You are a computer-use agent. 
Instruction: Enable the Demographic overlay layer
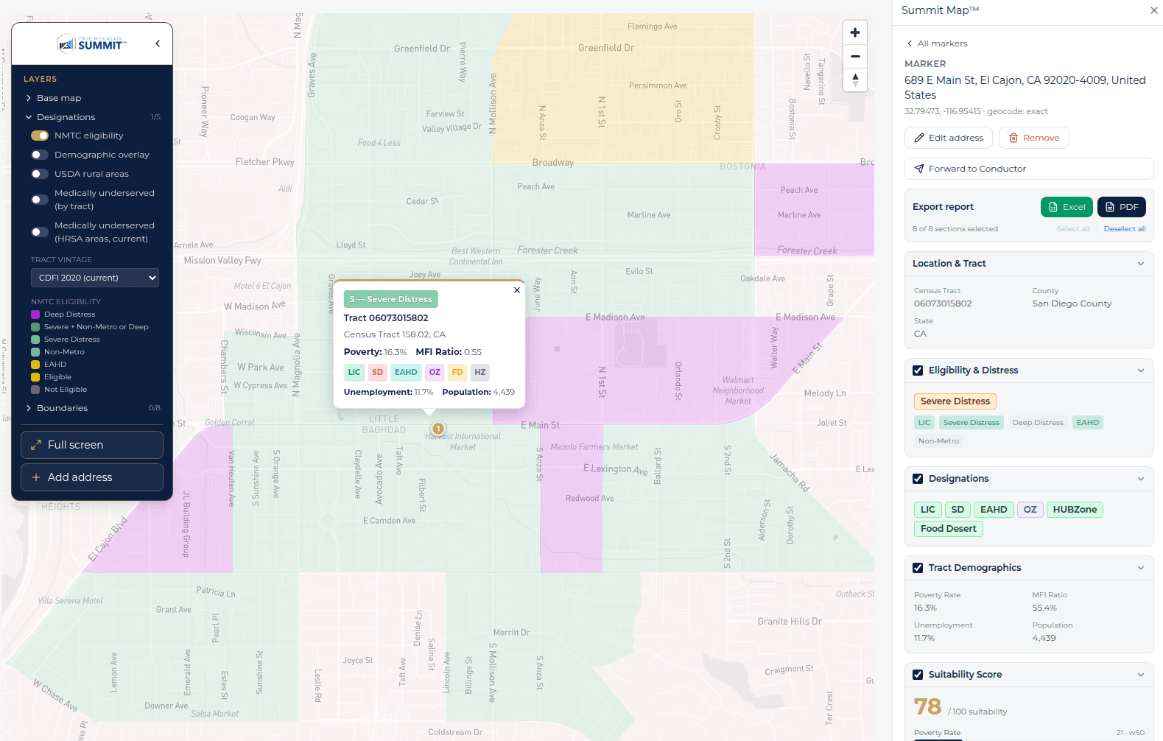[x=40, y=155]
